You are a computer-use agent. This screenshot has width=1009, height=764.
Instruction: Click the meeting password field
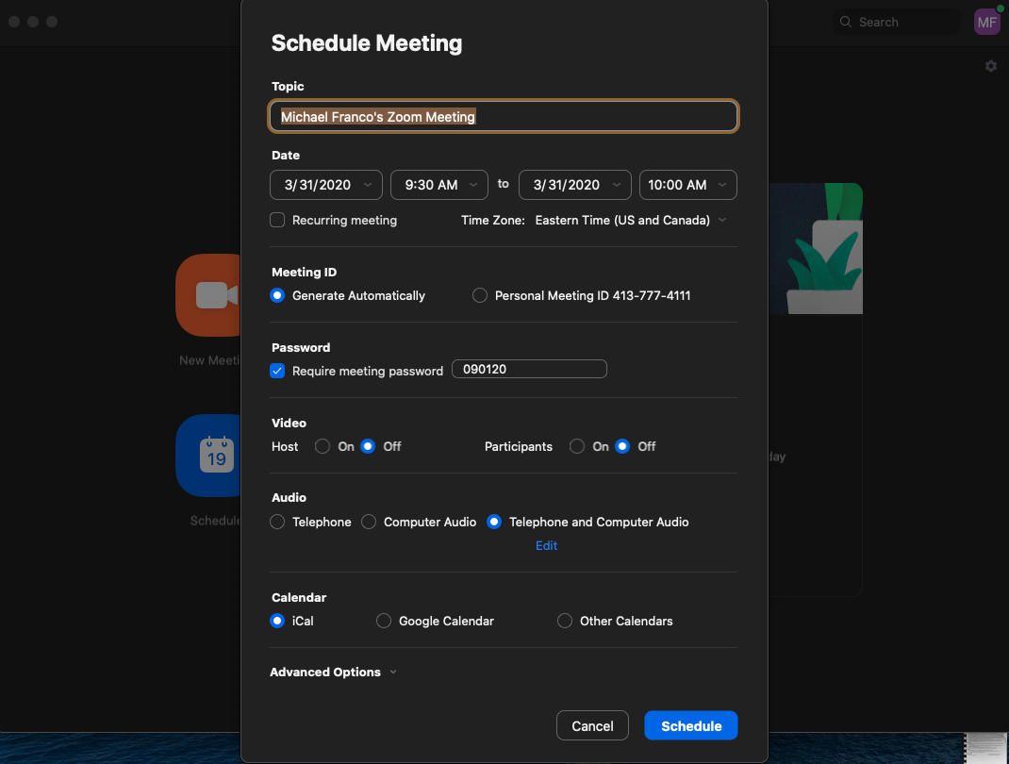(x=530, y=369)
